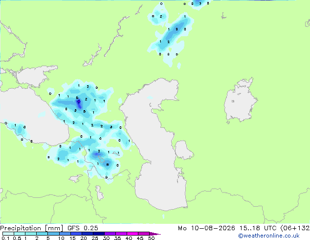The image size is (310, 240).
Task: Pick the legend swatch between 30 and 35
Action: (x=110, y=234)
